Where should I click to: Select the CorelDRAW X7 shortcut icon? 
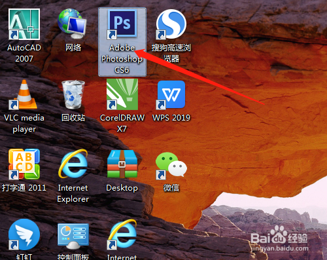(x=122, y=94)
